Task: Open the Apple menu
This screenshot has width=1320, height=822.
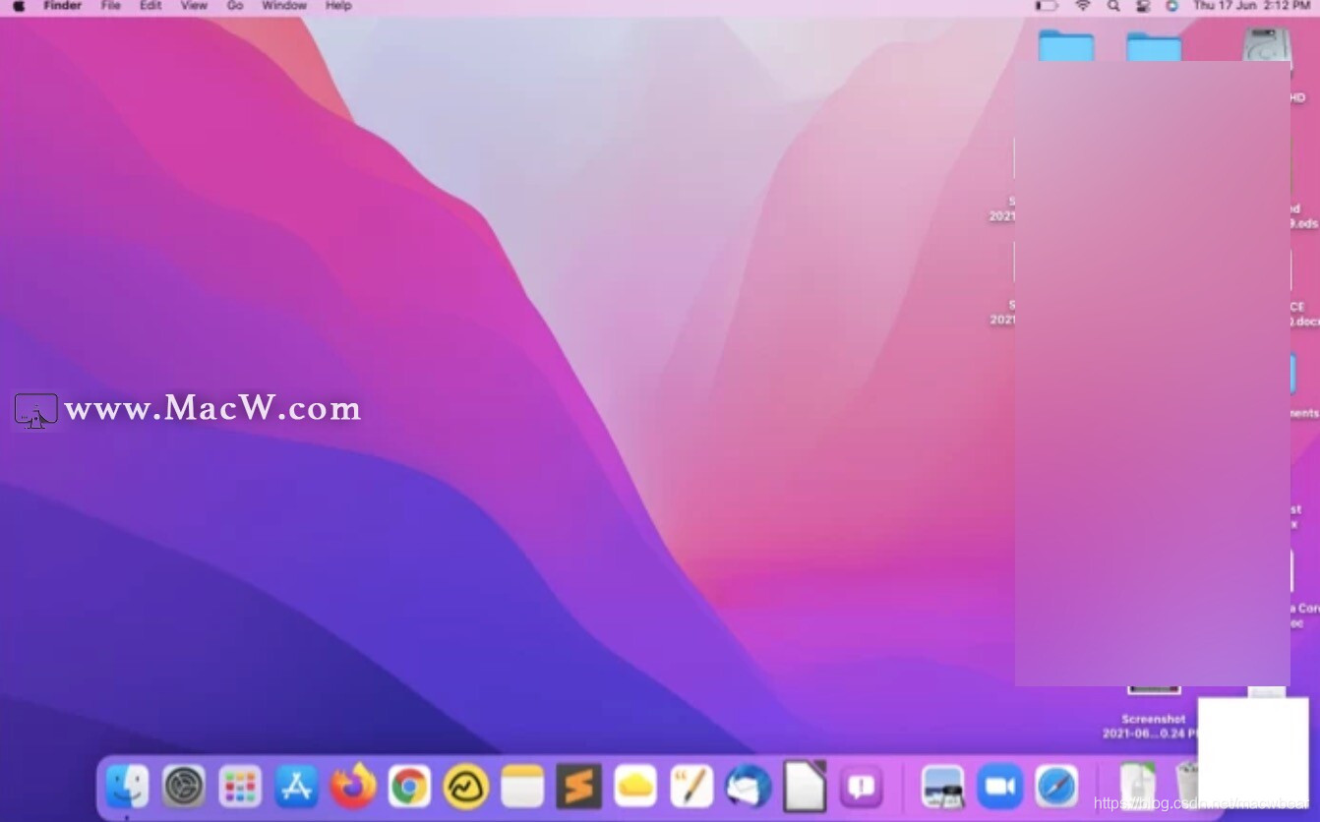Action: tap(18, 6)
